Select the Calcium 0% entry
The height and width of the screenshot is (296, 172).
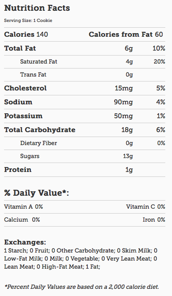pos(22,220)
